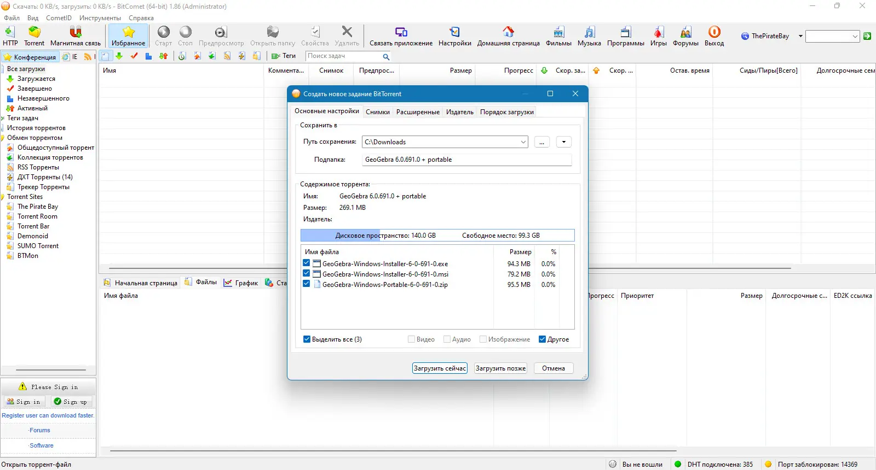Switch to the Издатель tab
This screenshot has height=470, width=876.
460,112
